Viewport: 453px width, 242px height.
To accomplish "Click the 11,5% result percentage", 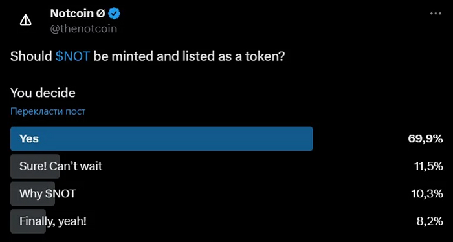I will pyautogui.click(x=428, y=166).
